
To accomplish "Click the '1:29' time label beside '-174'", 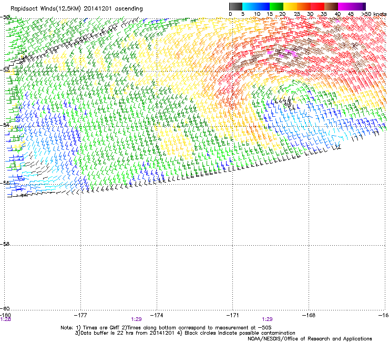I will [x=137, y=319].
